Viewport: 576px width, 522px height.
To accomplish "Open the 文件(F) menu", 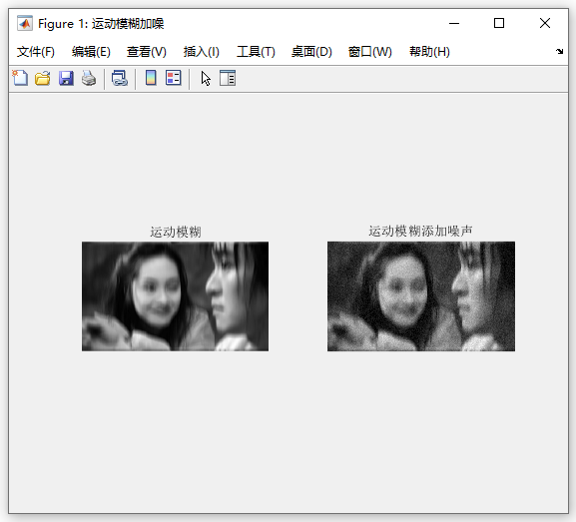I will point(36,52).
